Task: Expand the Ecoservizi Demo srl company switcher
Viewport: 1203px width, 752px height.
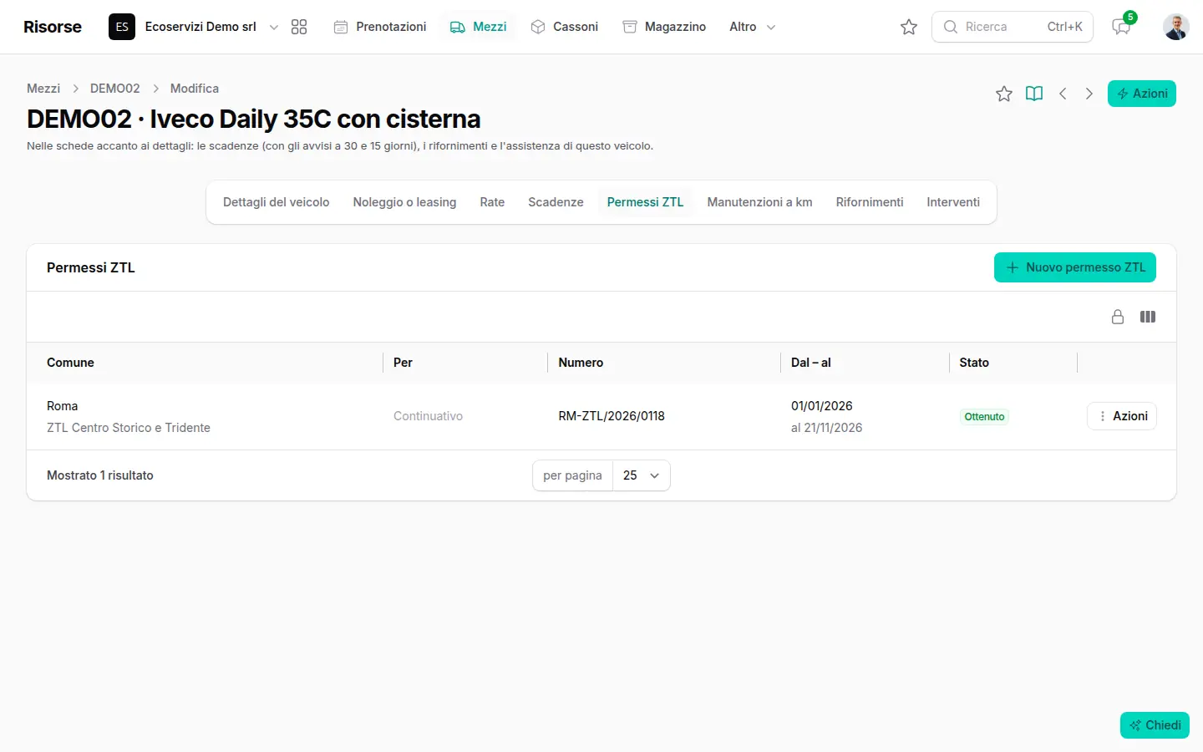Action: point(194,27)
